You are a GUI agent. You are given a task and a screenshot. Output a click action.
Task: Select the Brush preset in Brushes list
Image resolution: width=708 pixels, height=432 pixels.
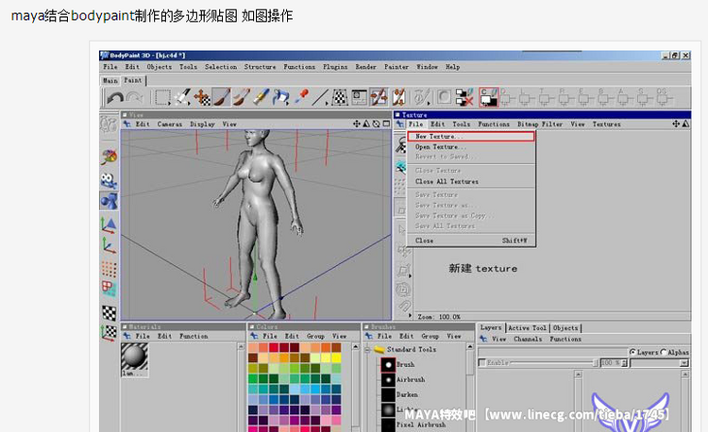pyautogui.click(x=397, y=364)
